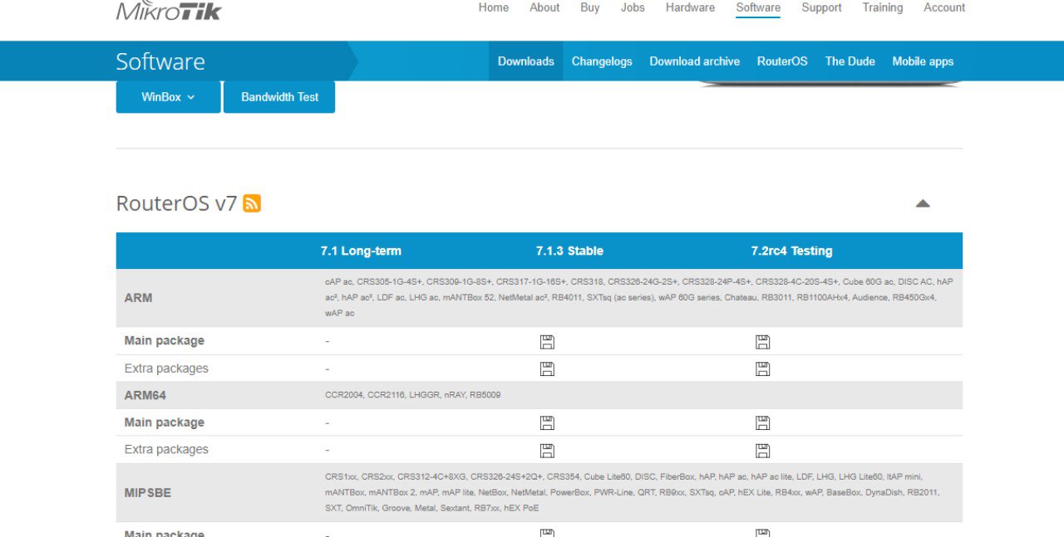The image size is (1064, 537).
Task: Download ARM Main package 7.2rc4 Testing
Action: coord(762,341)
